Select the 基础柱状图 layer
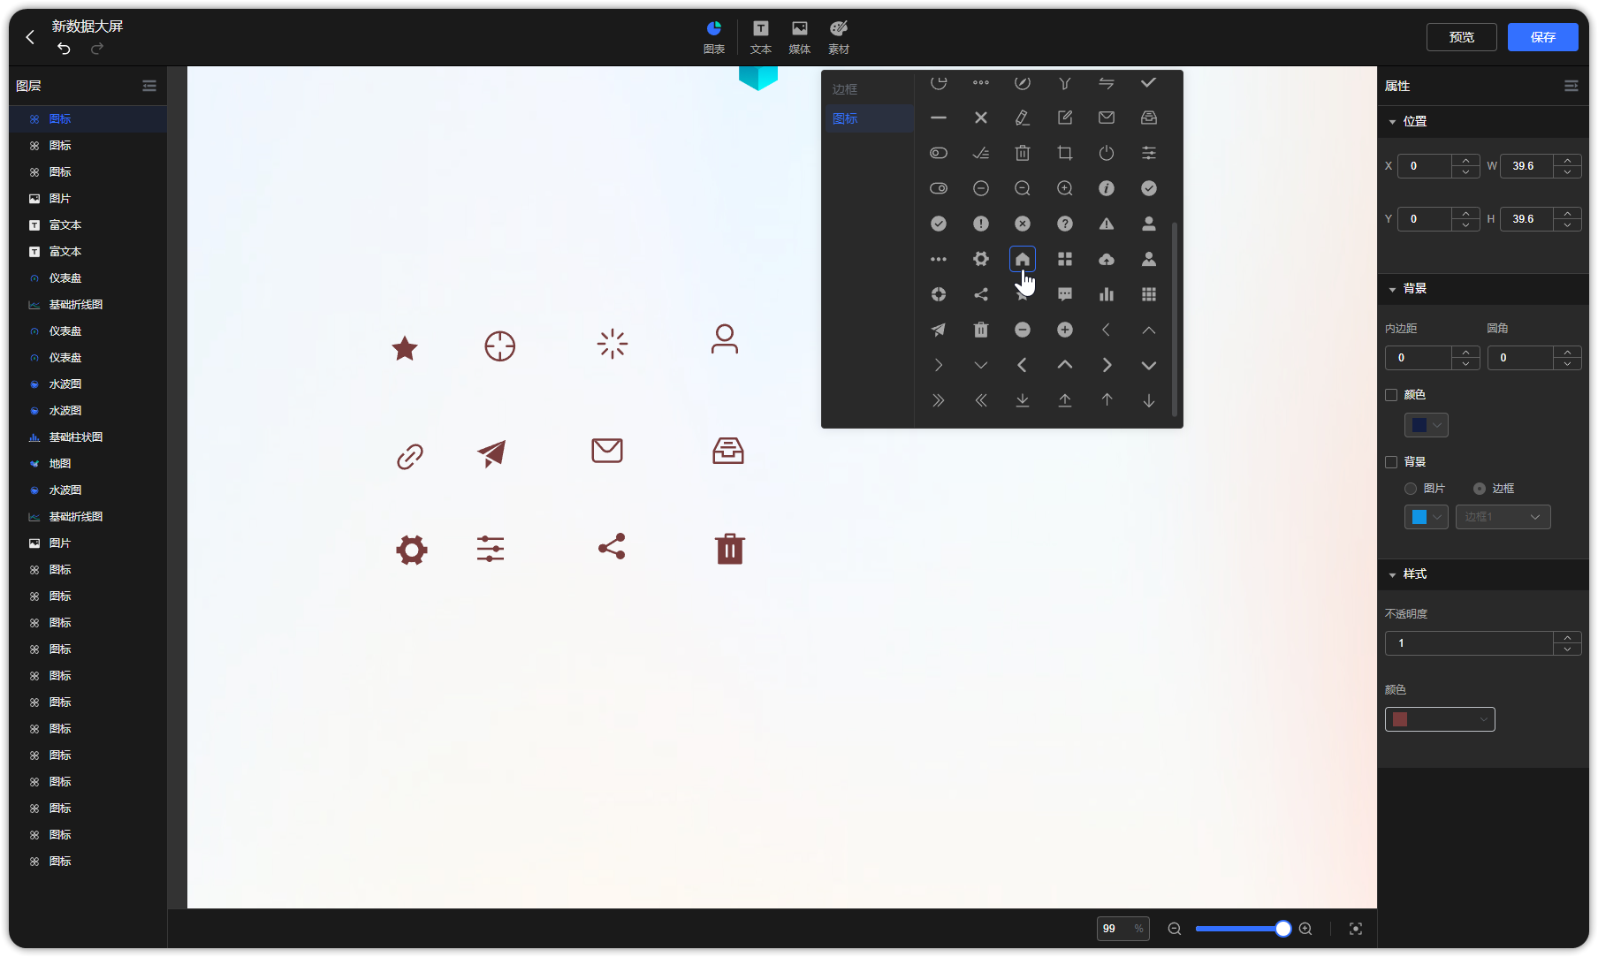This screenshot has height=957, width=1598. pos(88,437)
